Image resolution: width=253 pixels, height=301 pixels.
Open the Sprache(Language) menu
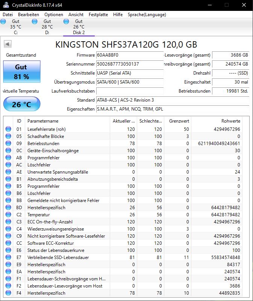click(x=147, y=15)
